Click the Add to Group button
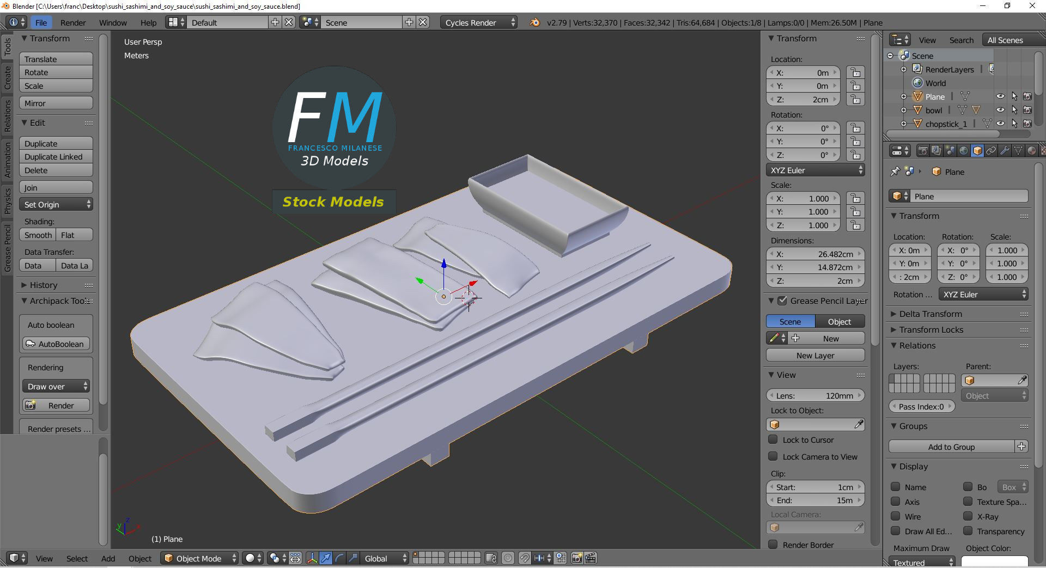This screenshot has height=568, width=1046. (952, 447)
